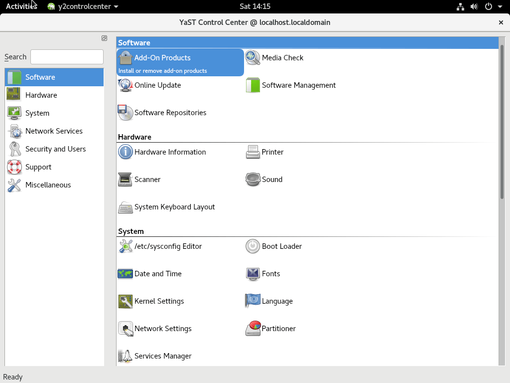Close the YaST Control Center window
The width and height of the screenshot is (510, 383).
click(501, 22)
